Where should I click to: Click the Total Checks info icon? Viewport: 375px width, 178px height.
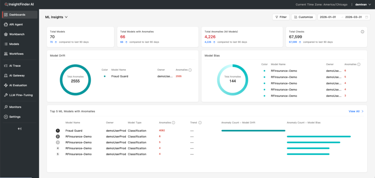[x=362, y=32]
